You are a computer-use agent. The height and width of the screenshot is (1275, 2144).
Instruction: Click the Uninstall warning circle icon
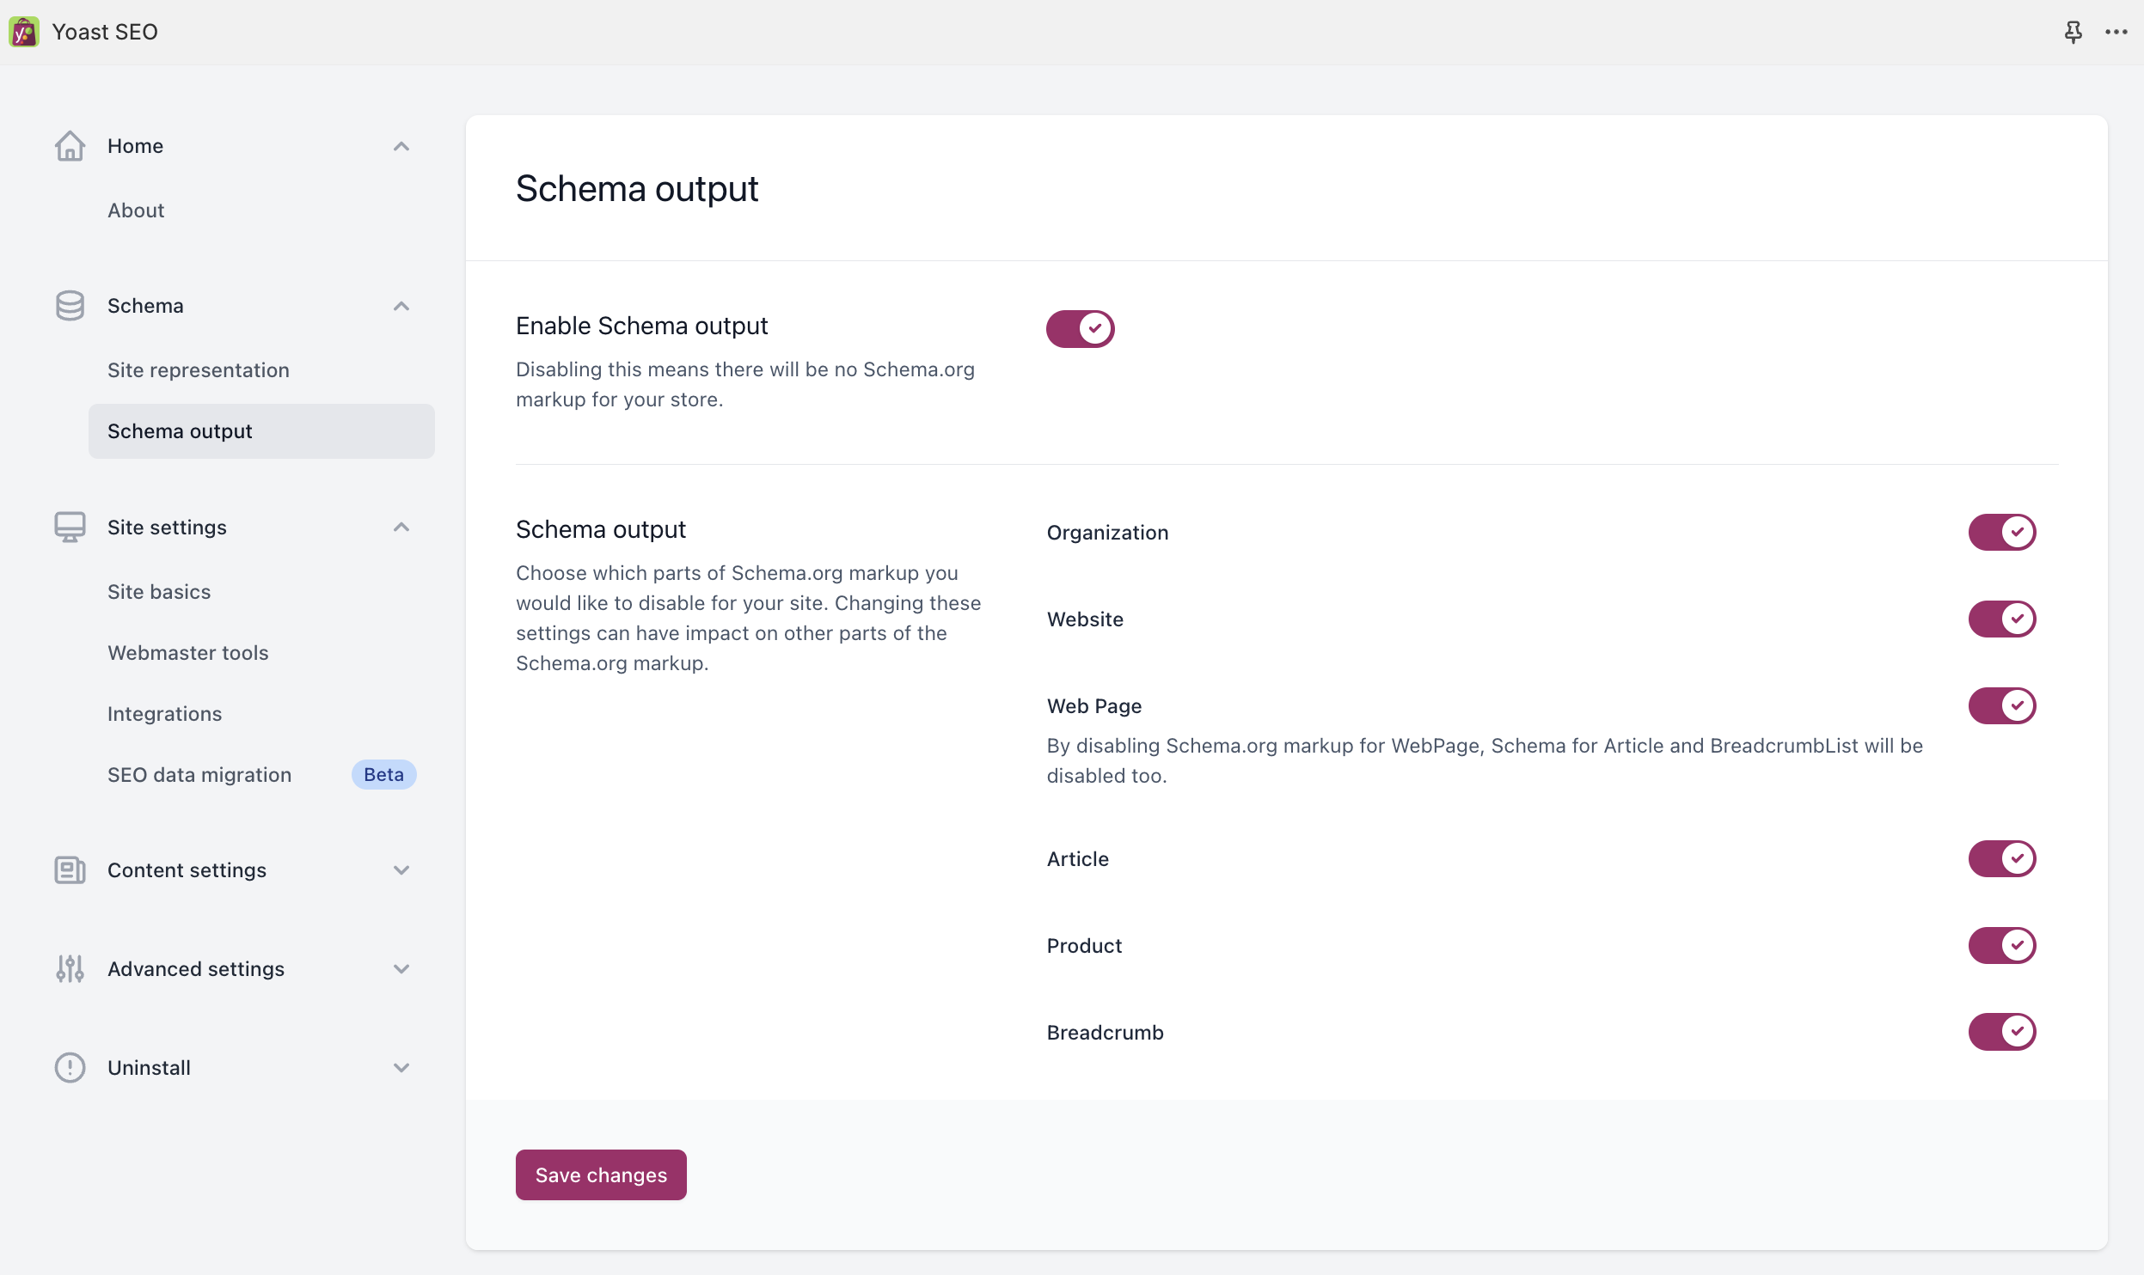[70, 1068]
